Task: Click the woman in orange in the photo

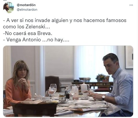Action: [17, 83]
